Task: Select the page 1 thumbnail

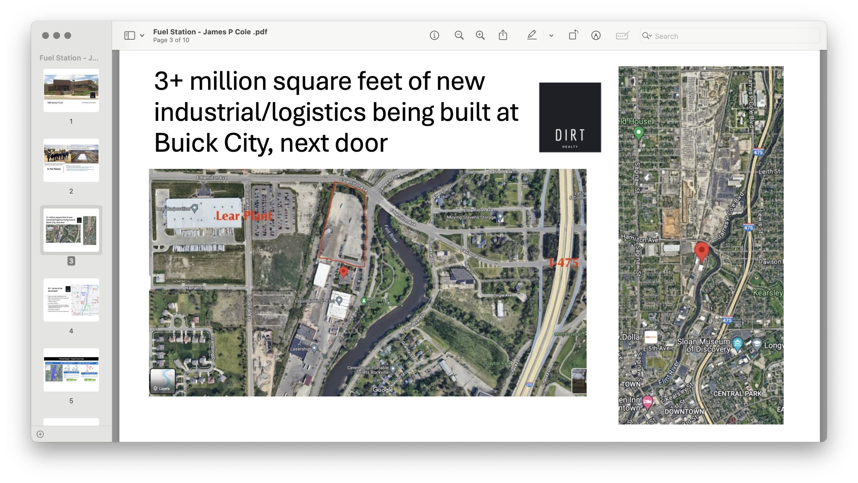Action: [71, 90]
